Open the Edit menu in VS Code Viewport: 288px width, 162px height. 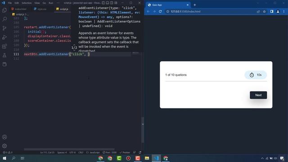[17, 3]
